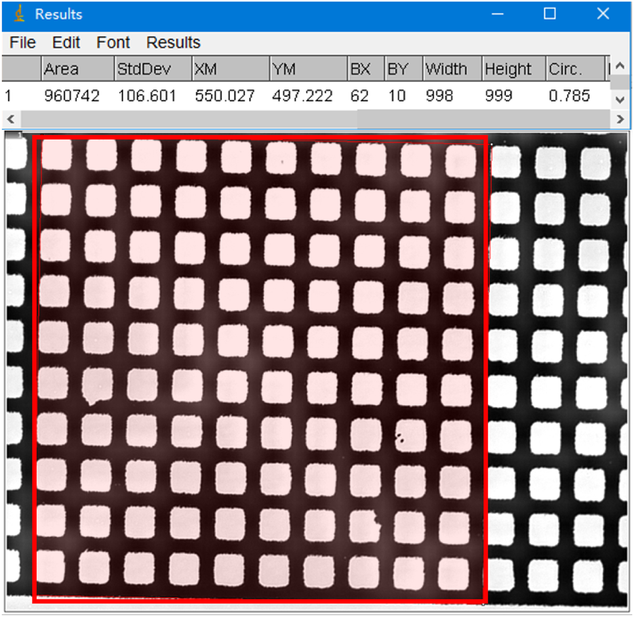Click the ImageJ microscope icon in title bar
The height and width of the screenshot is (617, 634).
coord(20,14)
